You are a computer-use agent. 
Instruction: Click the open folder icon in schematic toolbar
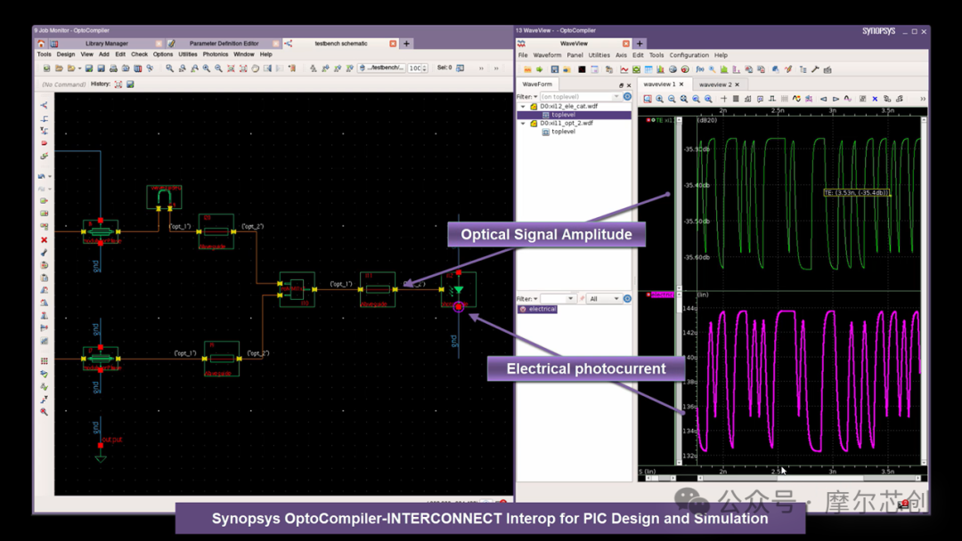[59, 68]
